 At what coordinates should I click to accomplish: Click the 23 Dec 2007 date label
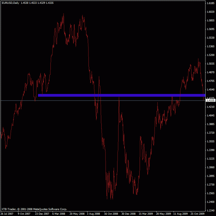click(x=42, y=214)
